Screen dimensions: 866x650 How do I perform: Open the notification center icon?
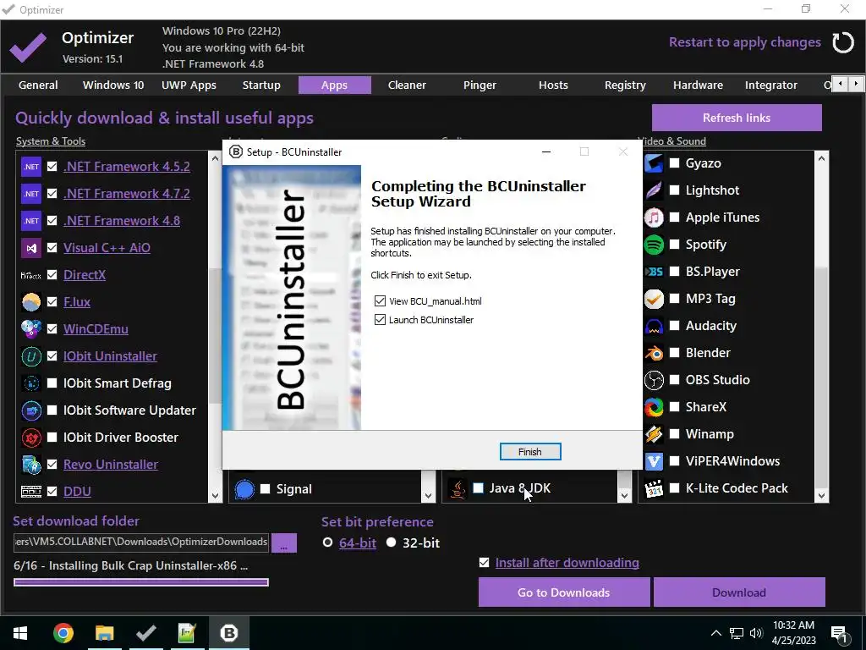839,633
